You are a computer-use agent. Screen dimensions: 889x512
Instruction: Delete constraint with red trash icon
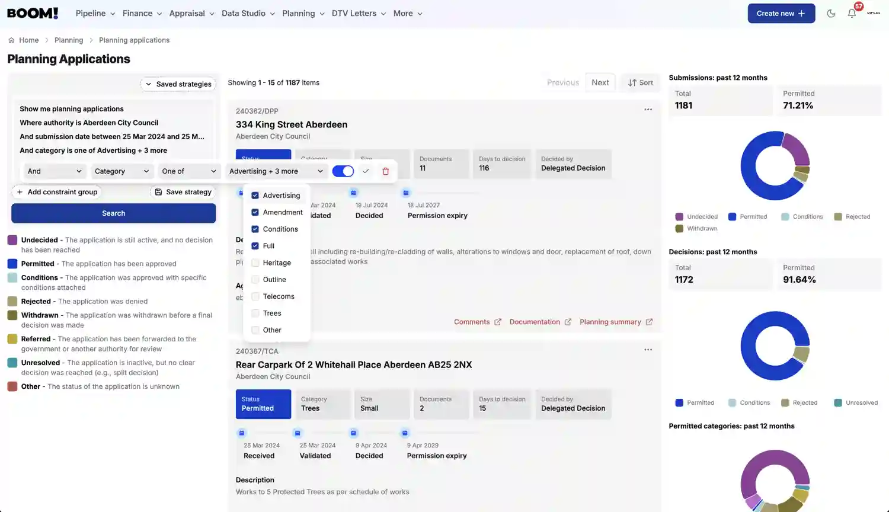(385, 171)
